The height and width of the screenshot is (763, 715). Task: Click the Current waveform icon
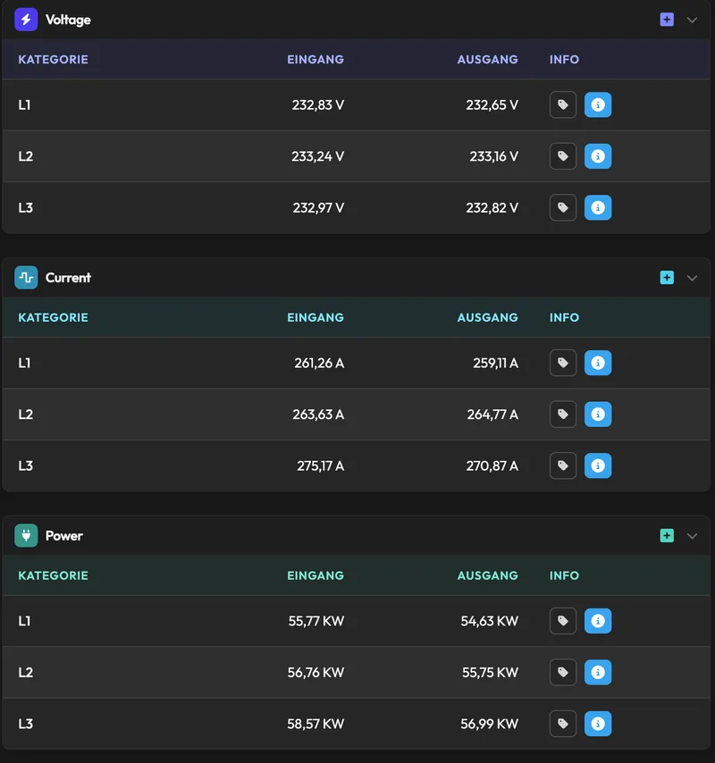(x=26, y=277)
